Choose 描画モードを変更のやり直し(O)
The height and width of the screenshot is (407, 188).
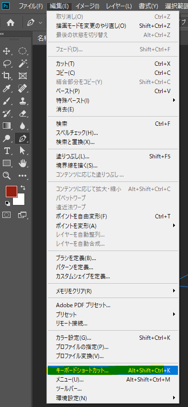(x=112, y=26)
